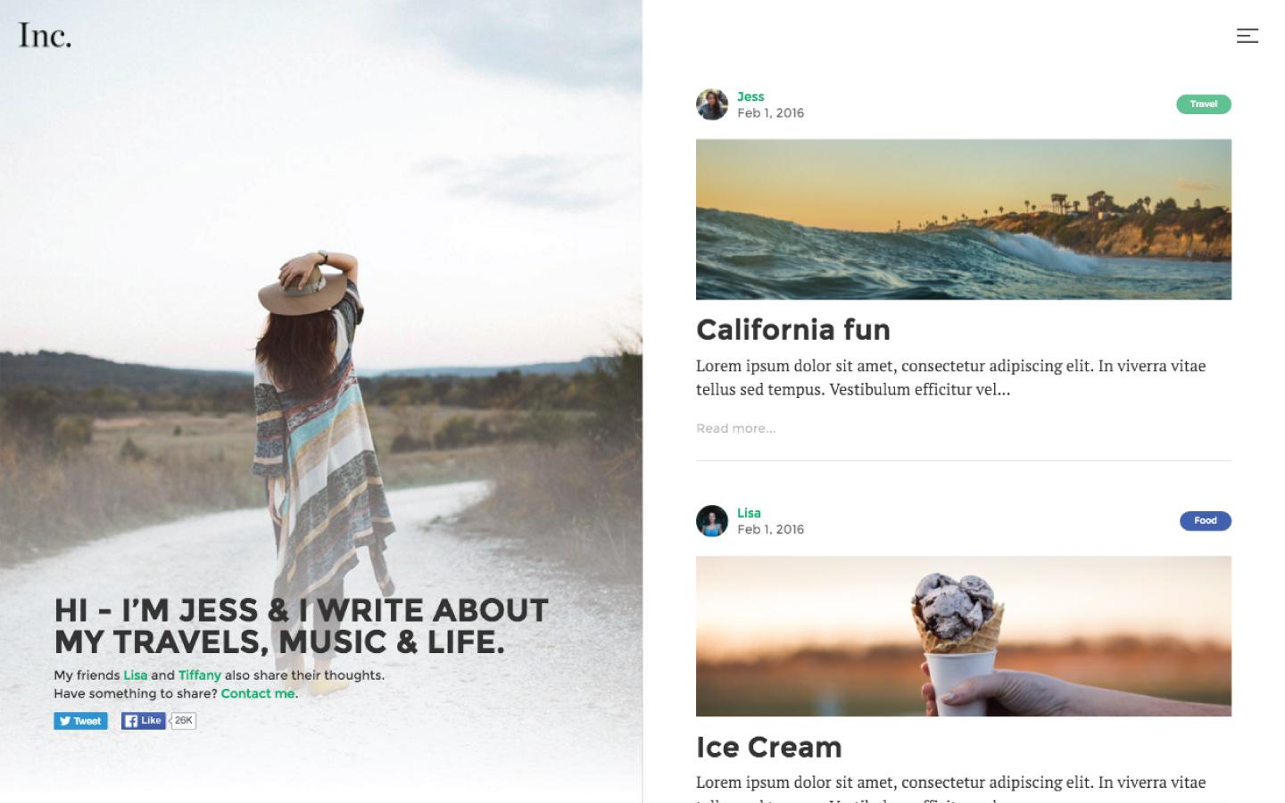Open the hamburger menu icon
The height and width of the screenshot is (803, 1285).
[x=1247, y=36]
